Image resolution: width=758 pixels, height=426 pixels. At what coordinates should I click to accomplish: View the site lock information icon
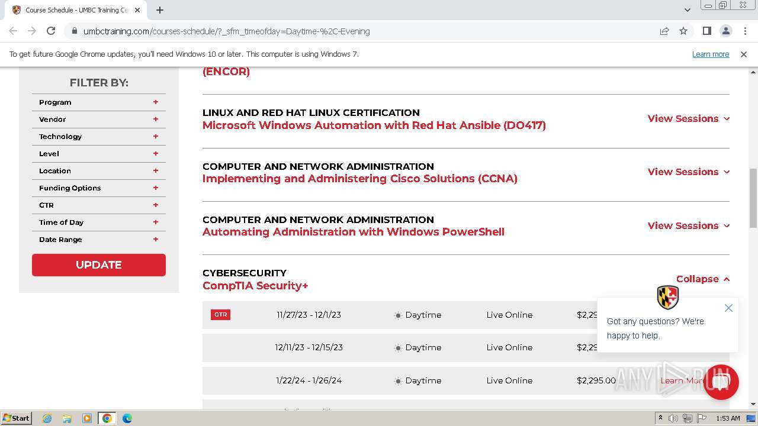coord(74,31)
